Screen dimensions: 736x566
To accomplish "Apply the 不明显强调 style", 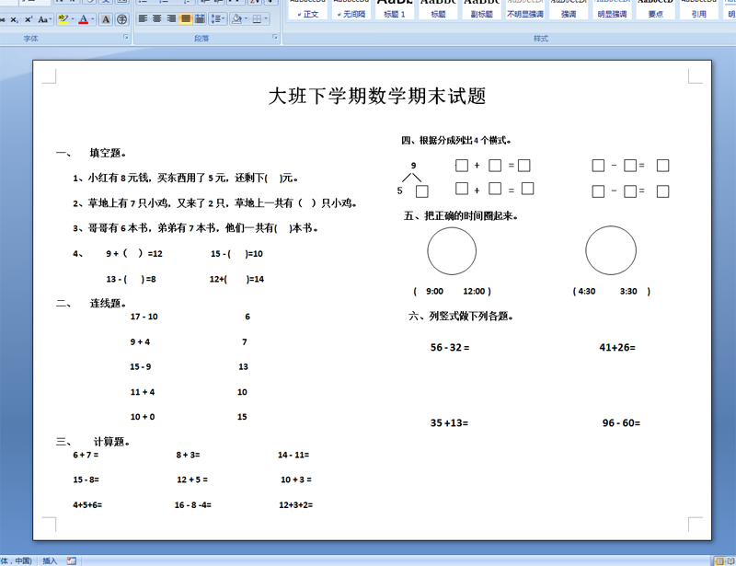I will [524, 10].
